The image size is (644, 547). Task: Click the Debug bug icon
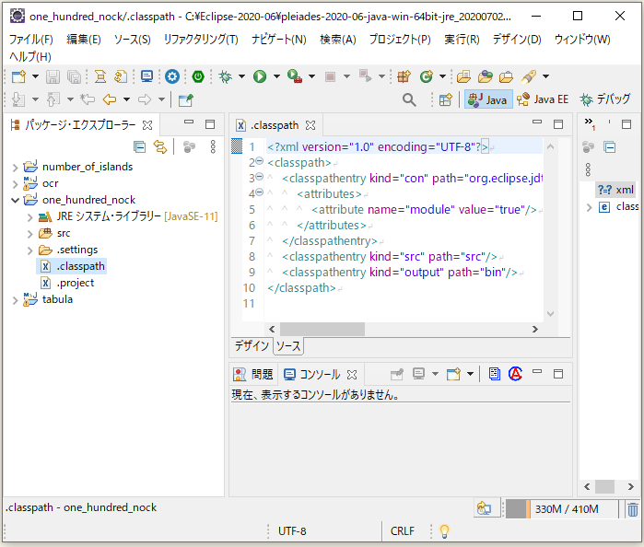(225, 76)
